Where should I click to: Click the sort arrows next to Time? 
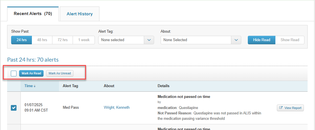[x=34, y=86]
